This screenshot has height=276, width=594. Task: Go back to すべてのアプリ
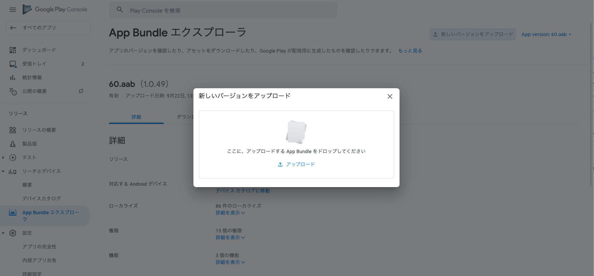[x=48, y=27]
